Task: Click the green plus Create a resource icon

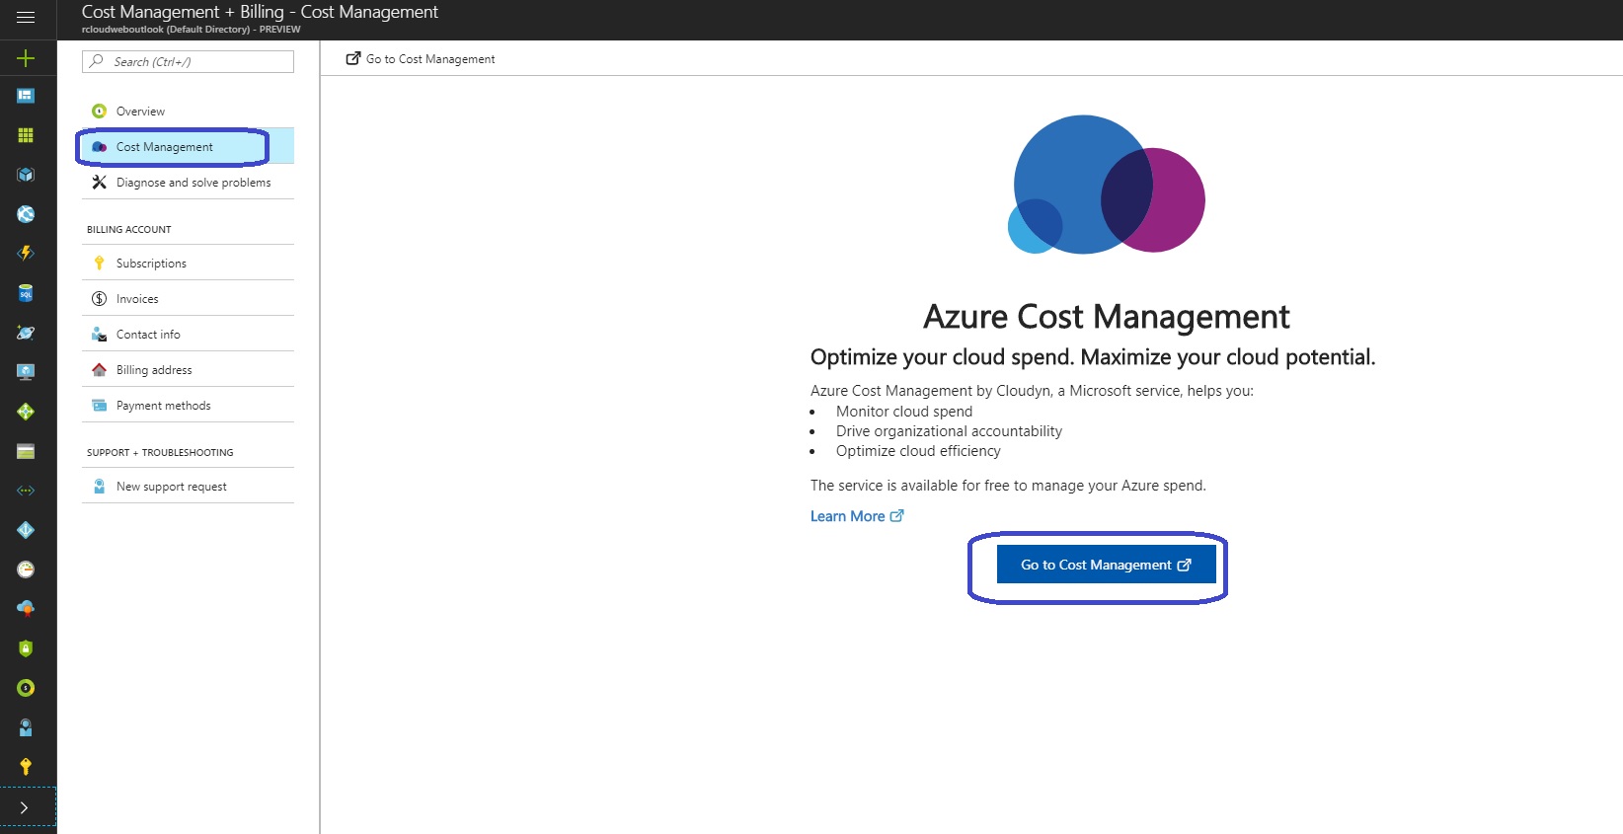Action: coord(26,58)
